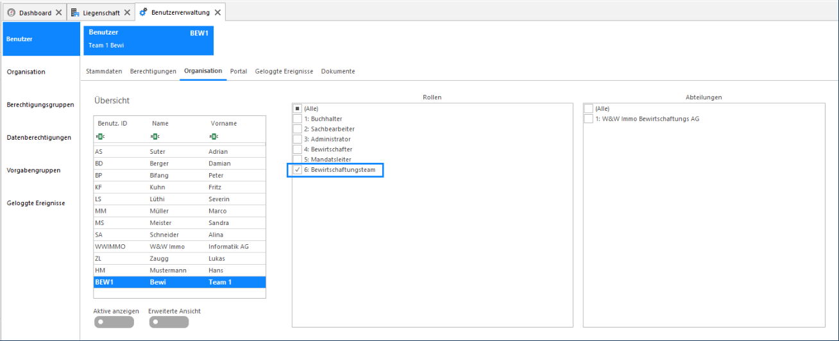Screen dimensions: 839x341
Task: Open Datenberechtigungen in the sidebar
Action: [41, 137]
